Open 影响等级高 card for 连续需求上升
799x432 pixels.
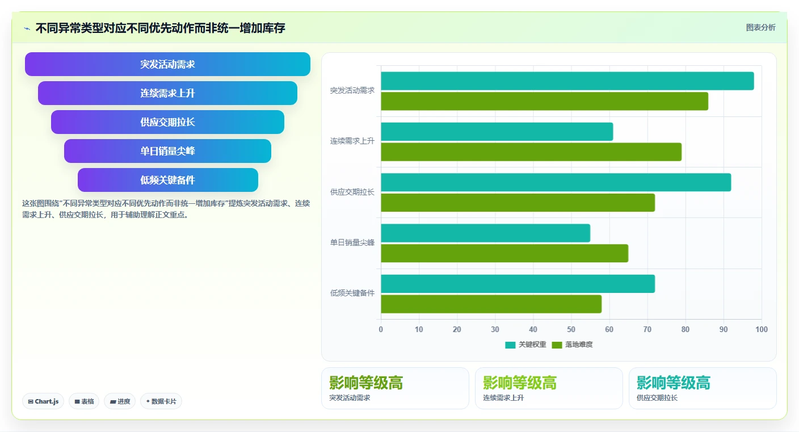click(549, 388)
